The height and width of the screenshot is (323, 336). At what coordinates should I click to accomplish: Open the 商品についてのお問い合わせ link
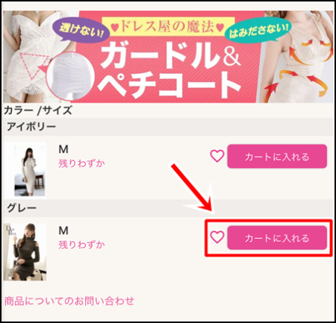pos(69,301)
